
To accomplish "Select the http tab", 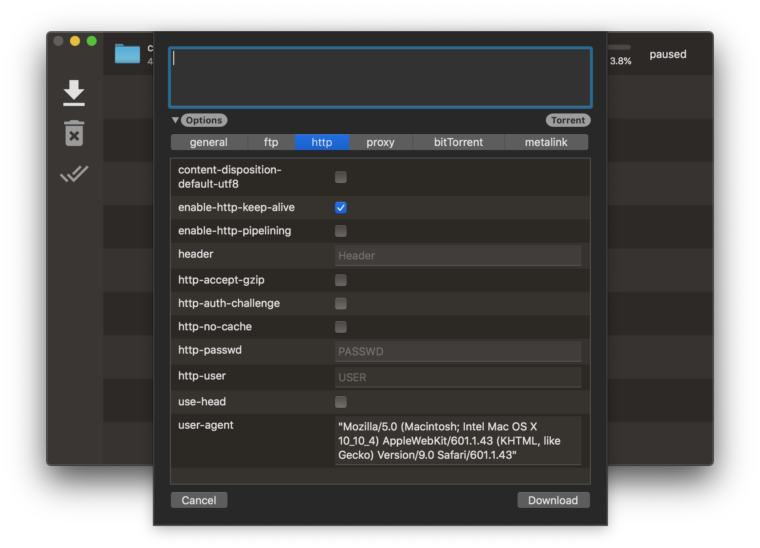I will click(322, 142).
